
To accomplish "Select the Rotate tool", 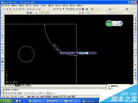I will click(136, 35).
